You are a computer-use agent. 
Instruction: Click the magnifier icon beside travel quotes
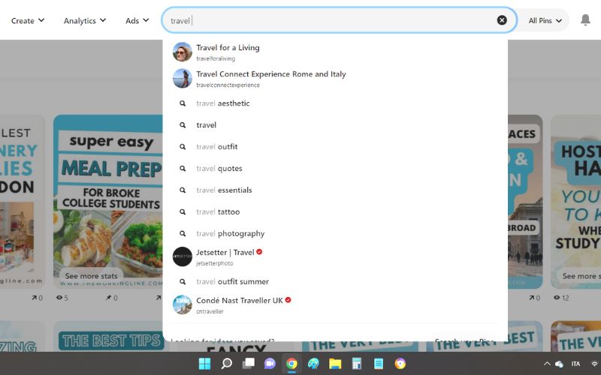click(183, 169)
